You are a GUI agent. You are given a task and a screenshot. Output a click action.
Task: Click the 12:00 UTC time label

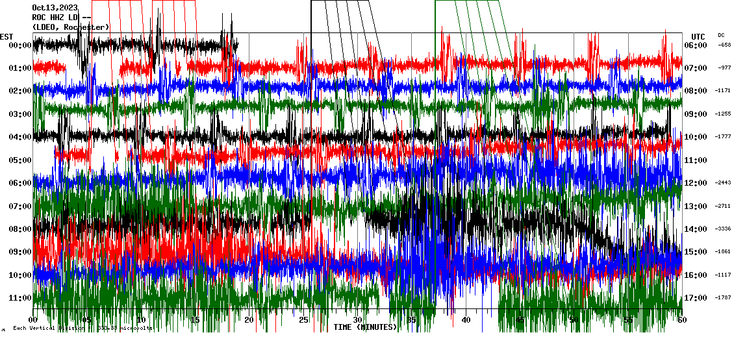(696, 183)
